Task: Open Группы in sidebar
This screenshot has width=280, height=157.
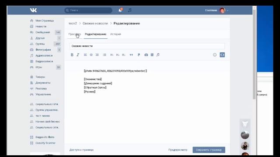Action: tap(40, 44)
